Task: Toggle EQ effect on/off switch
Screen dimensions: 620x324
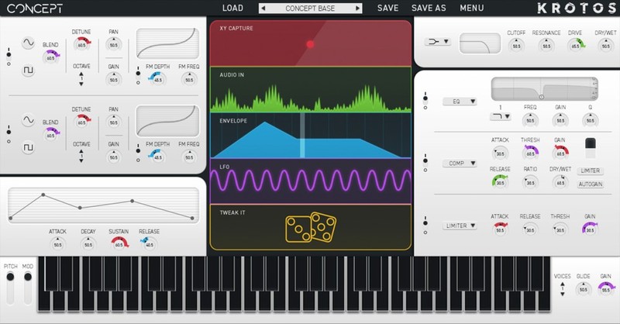Action: (x=425, y=101)
